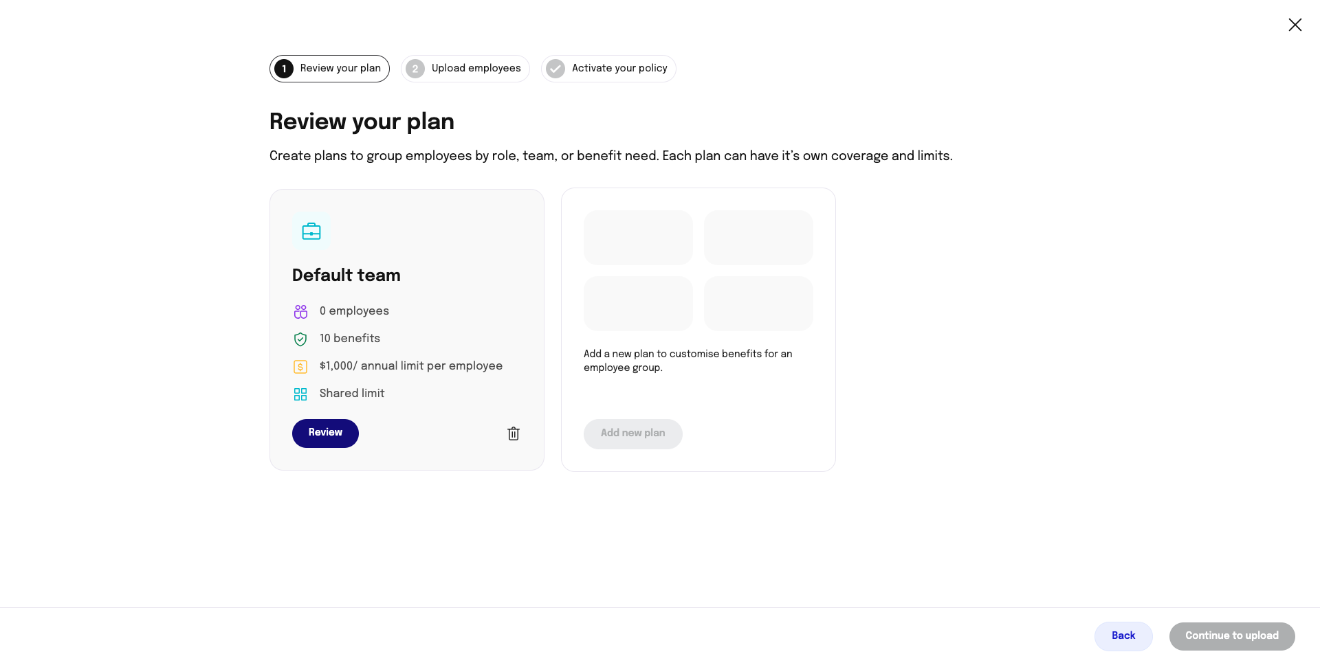Click the Activate policy checkmark badge
Image resolution: width=1320 pixels, height=665 pixels.
(x=555, y=69)
